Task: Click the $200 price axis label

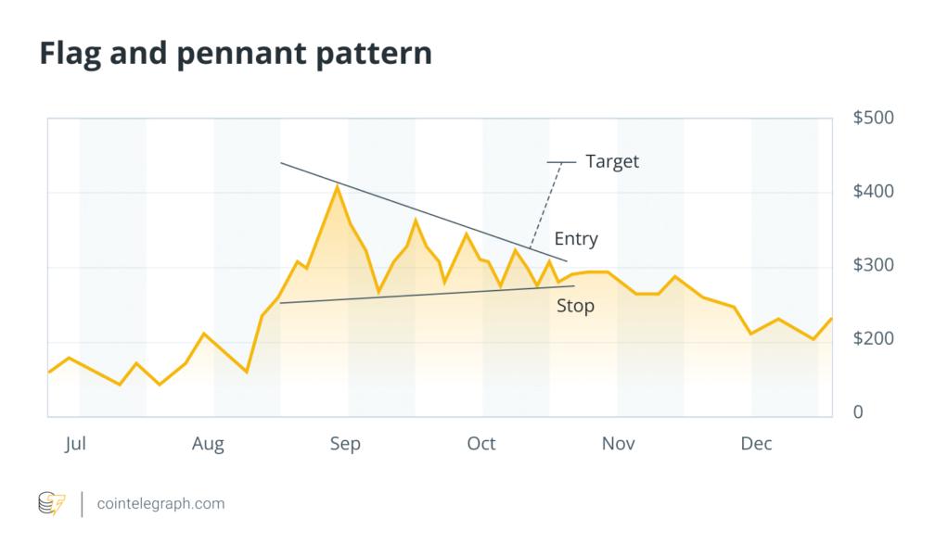Action: (873, 339)
